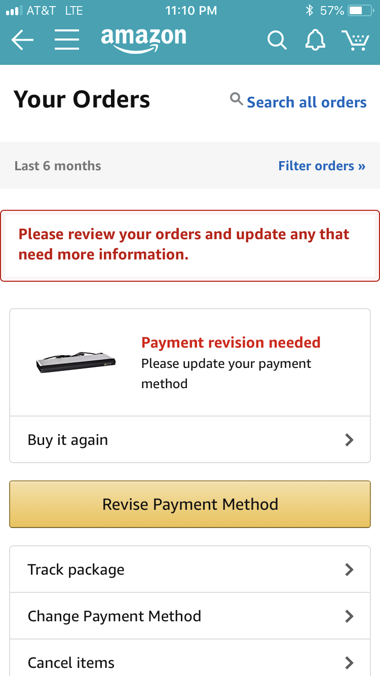Tap magnifier icon beside Search all orders
This screenshot has width=380, height=676.
pyautogui.click(x=236, y=99)
